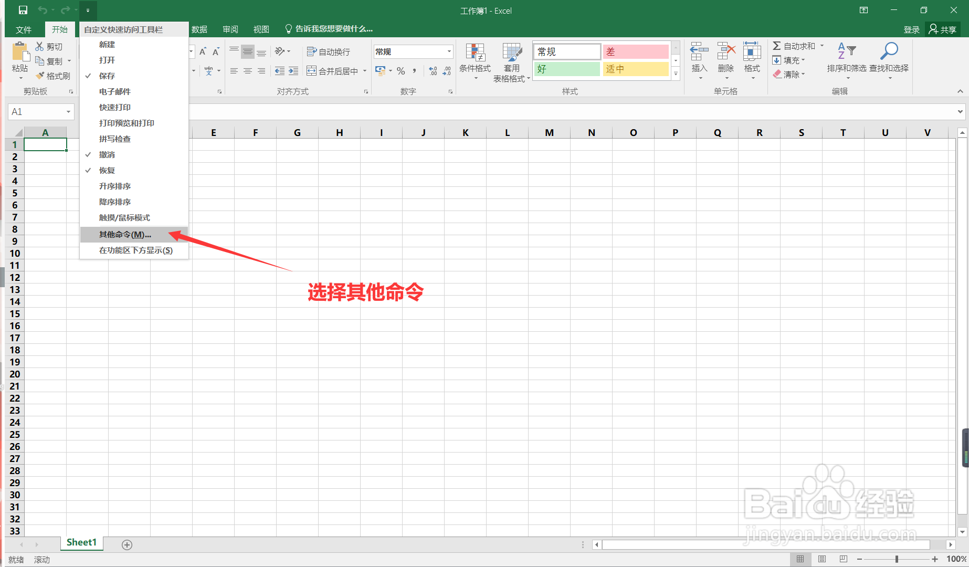Uncheck 恢复 in Quick Access menu
Image resolution: width=969 pixels, height=567 pixels.
[107, 170]
